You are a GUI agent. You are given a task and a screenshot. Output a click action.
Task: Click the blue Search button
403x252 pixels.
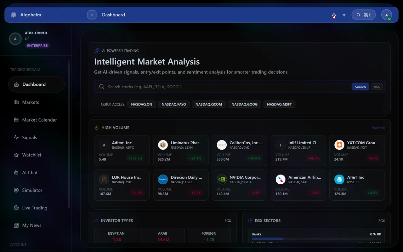[360, 87]
